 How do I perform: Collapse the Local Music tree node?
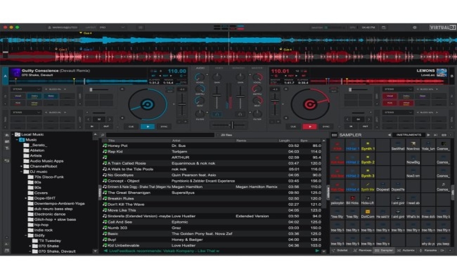(13, 134)
